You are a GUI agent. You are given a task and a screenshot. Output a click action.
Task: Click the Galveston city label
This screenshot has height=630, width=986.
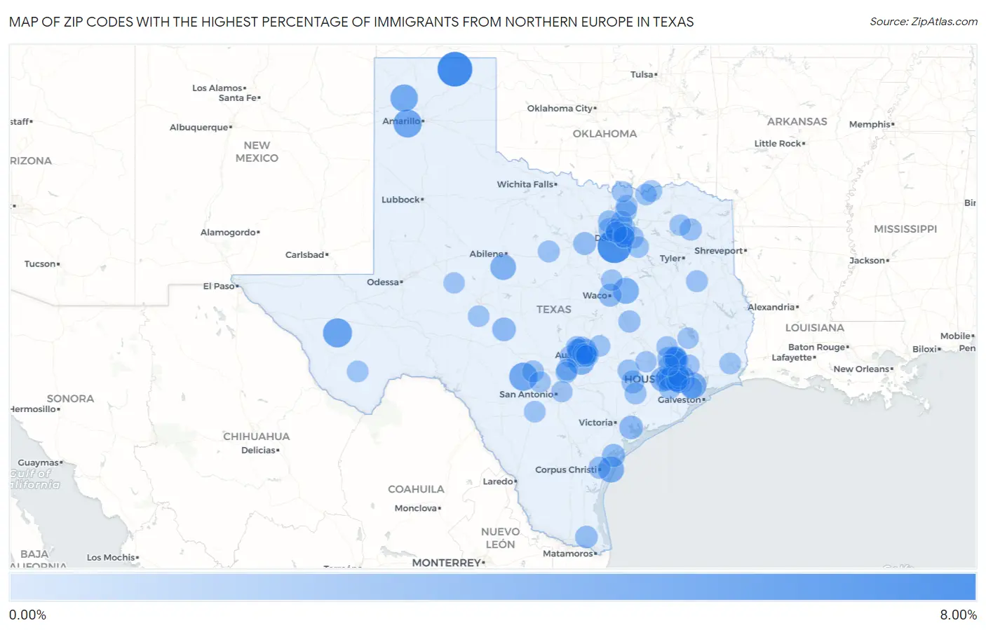click(x=679, y=400)
